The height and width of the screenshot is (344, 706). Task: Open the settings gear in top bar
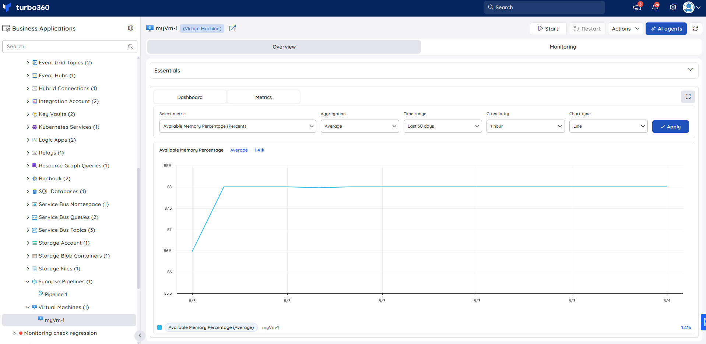pyautogui.click(x=673, y=7)
